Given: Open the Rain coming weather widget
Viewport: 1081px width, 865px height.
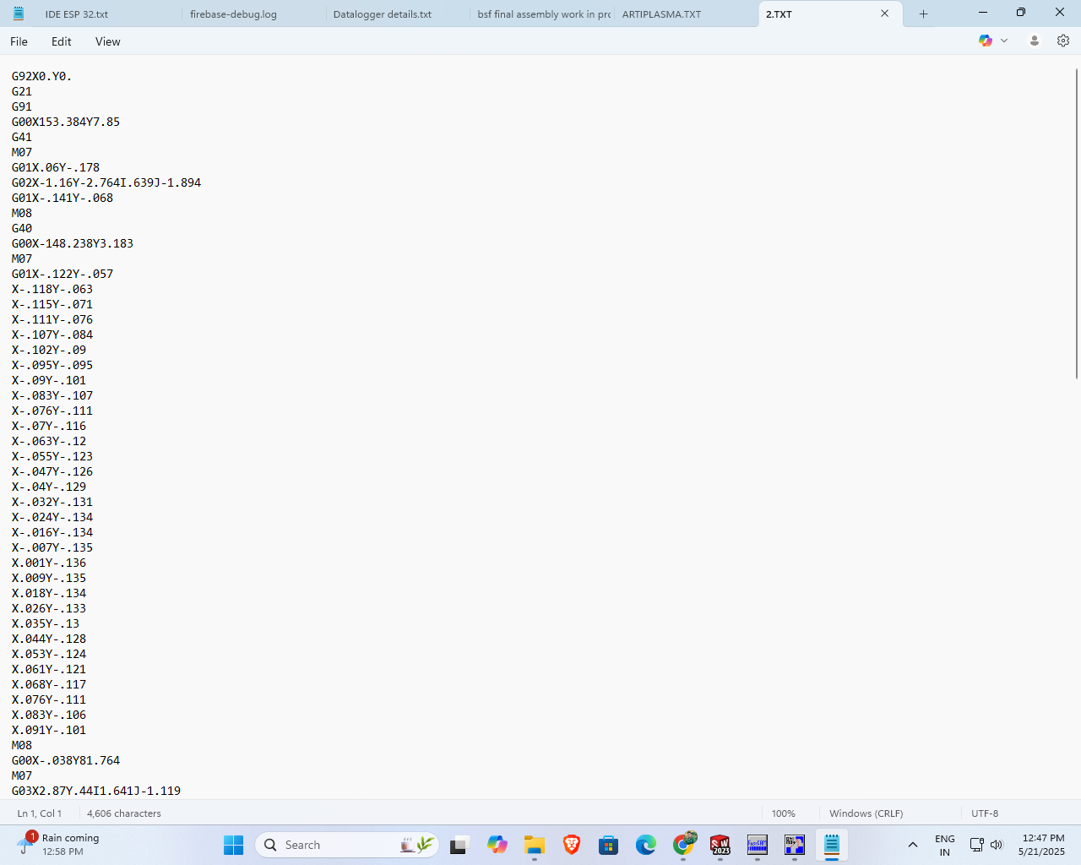Looking at the screenshot, I should (59, 845).
